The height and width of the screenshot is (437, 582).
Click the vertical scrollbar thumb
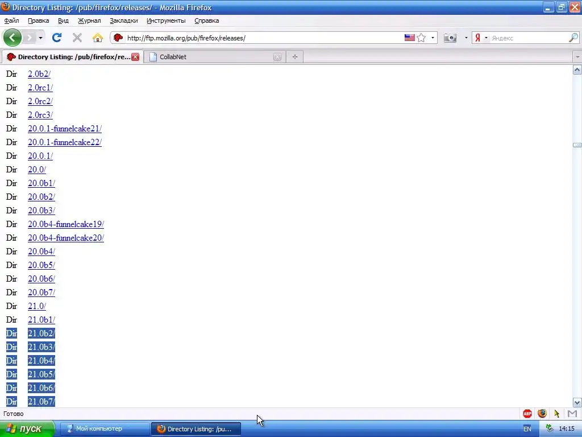click(577, 145)
